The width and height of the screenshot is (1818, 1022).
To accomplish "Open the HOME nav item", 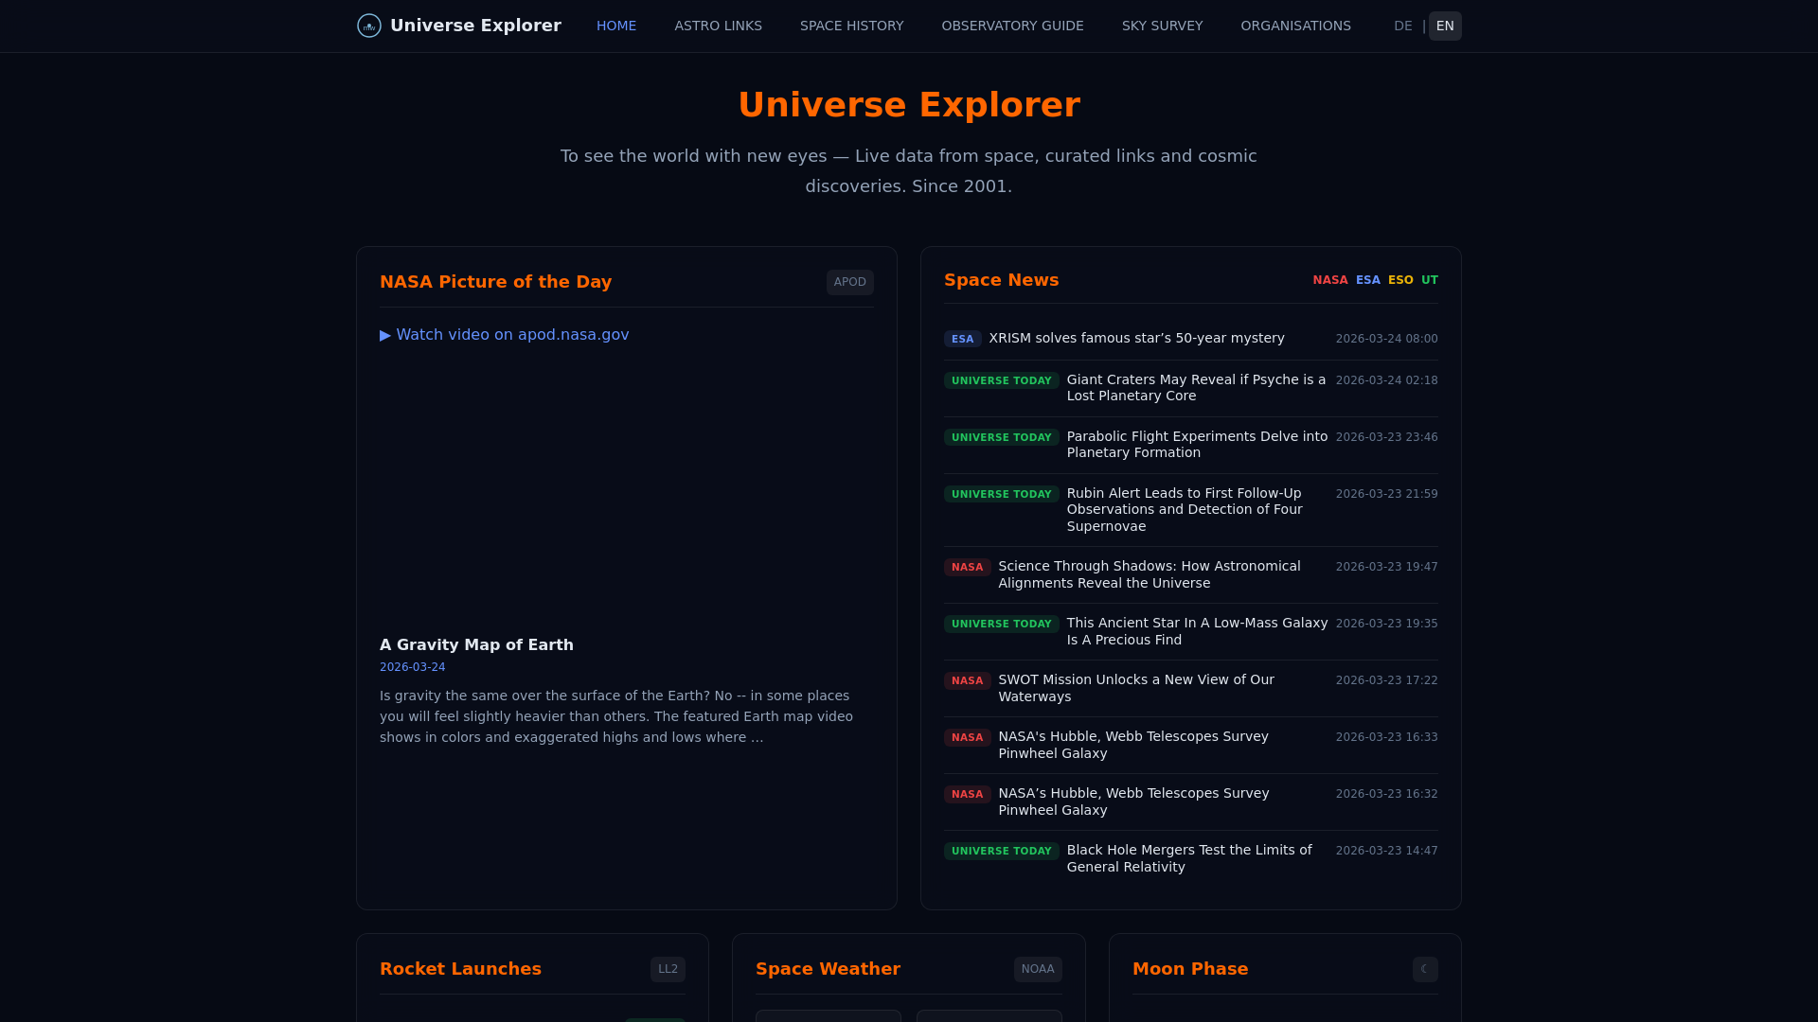I will (616, 26).
